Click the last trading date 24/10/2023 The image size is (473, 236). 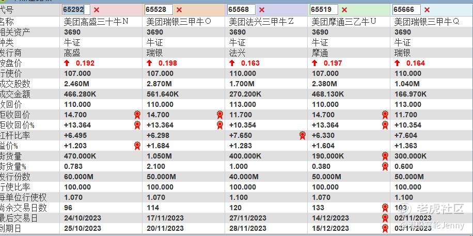click(x=83, y=218)
